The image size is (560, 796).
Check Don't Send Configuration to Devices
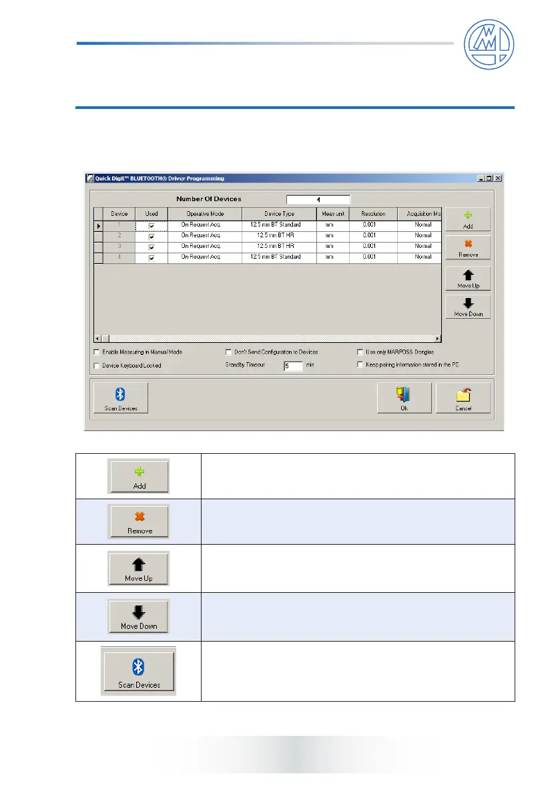tap(228, 352)
